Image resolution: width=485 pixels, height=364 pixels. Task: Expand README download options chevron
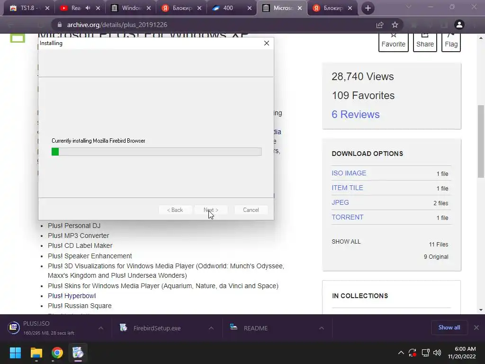tap(322, 328)
